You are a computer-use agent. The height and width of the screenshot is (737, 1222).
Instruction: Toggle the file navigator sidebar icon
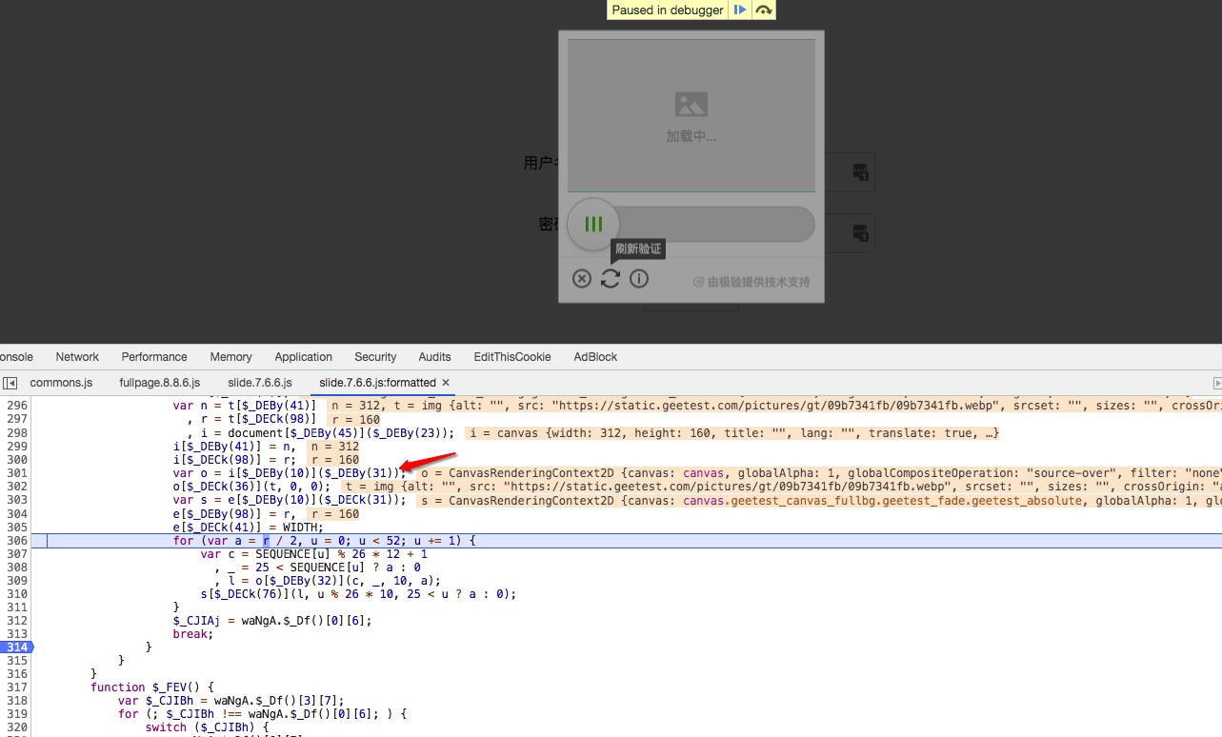tap(10, 383)
